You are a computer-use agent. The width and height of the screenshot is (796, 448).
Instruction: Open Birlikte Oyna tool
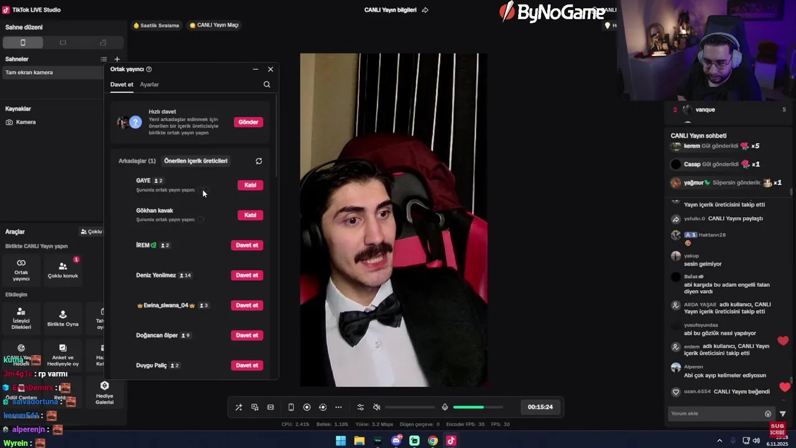pyautogui.click(x=63, y=319)
